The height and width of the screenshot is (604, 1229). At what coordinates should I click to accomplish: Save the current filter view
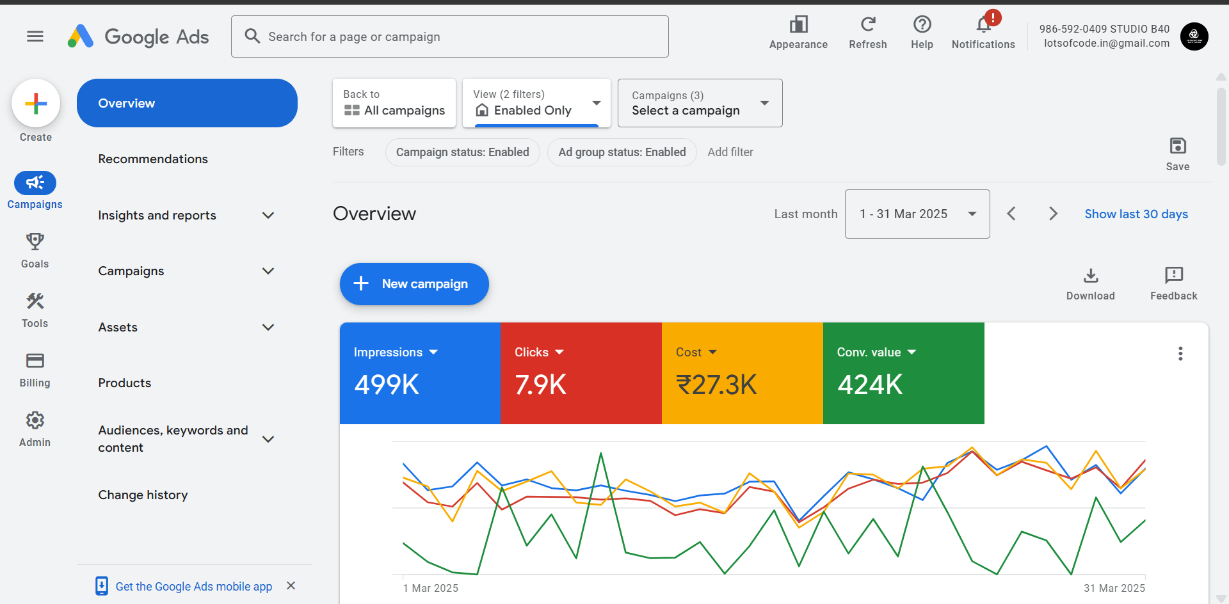click(x=1177, y=154)
